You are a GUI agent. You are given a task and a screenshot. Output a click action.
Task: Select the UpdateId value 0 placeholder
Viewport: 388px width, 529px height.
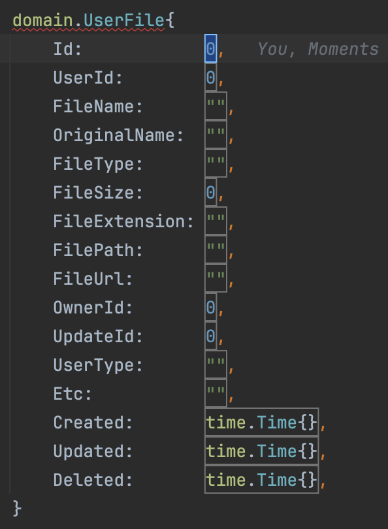point(210,336)
